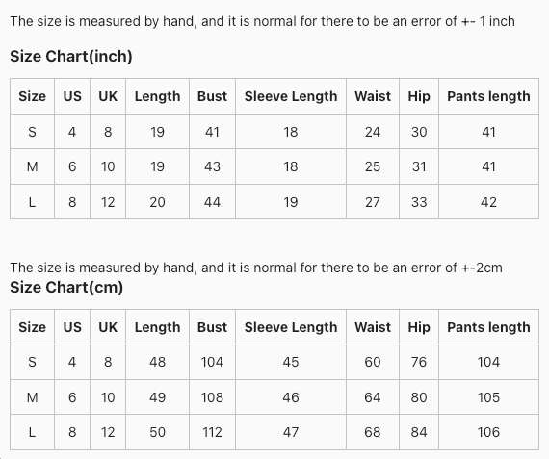
Task: Click waist value 64 in cm chart
Action: pos(373,397)
